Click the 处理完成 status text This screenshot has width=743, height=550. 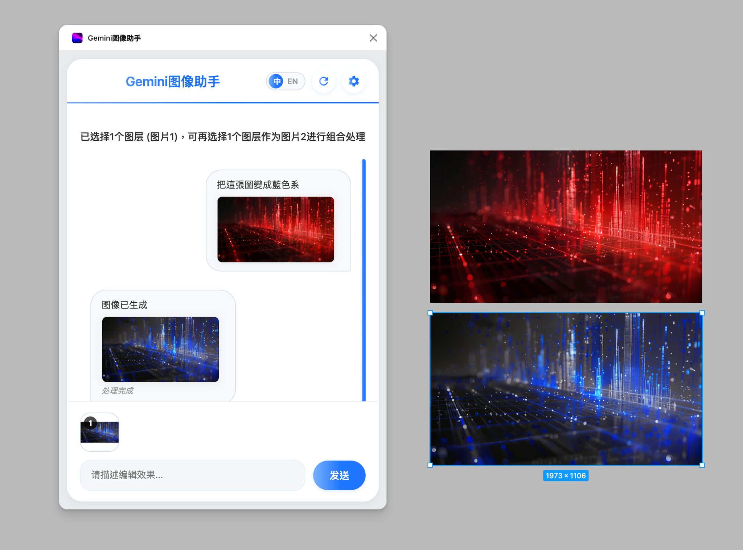coord(118,391)
